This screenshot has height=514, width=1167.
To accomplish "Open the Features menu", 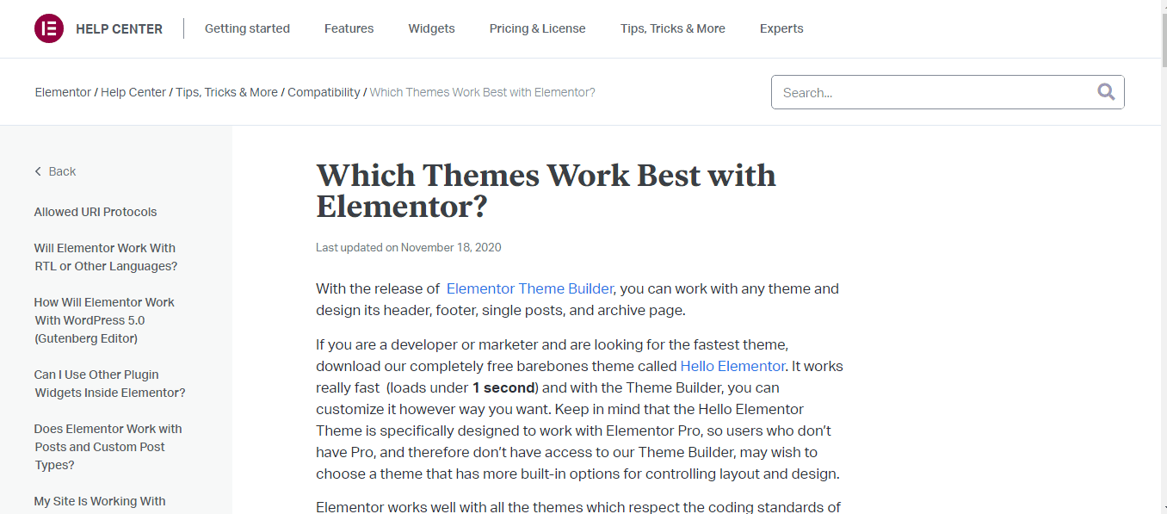I will [349, 28].
